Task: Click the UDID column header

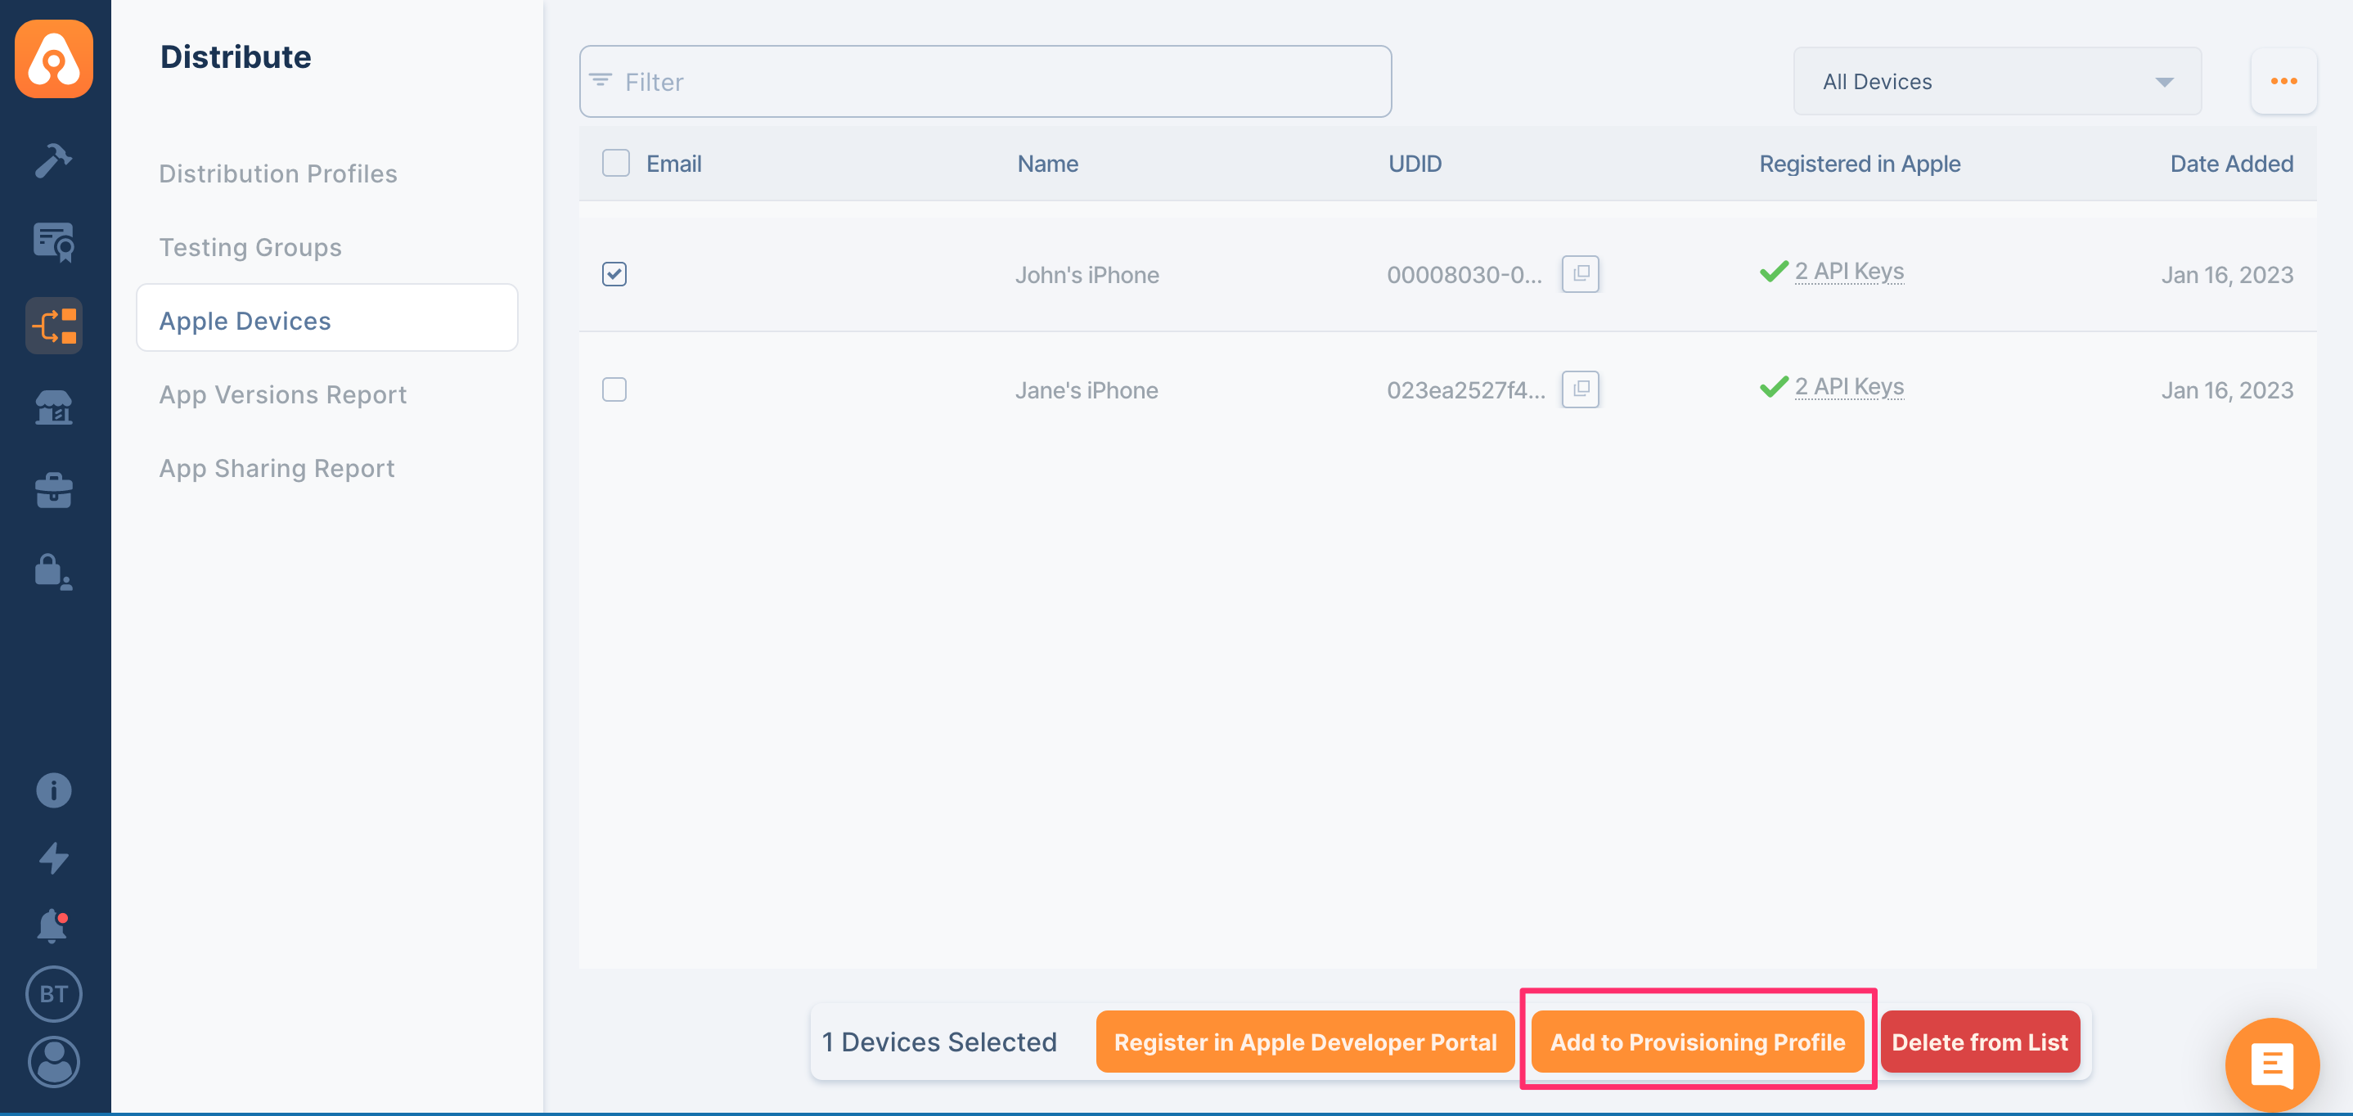Action: (x=1415, y=164)
